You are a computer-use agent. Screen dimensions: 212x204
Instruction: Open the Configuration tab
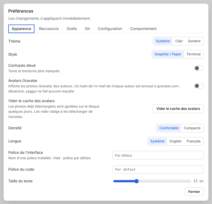(x=110, y=29)
